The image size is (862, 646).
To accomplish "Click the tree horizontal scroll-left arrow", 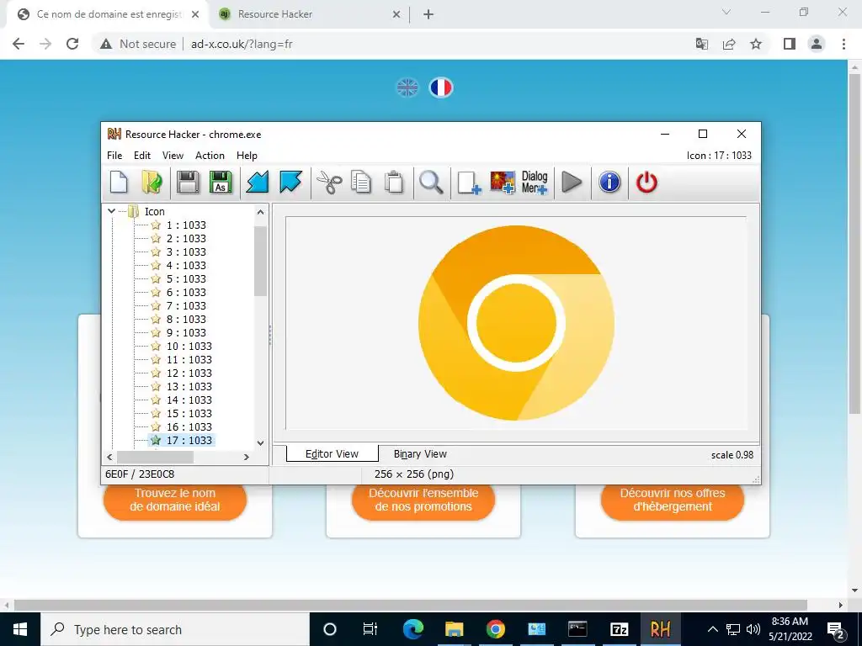I will pos(110,457).
